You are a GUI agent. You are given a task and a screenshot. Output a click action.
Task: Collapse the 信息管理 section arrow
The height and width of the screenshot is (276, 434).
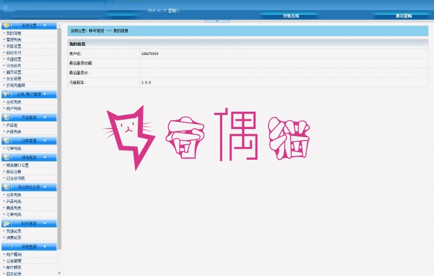point(45,246)
